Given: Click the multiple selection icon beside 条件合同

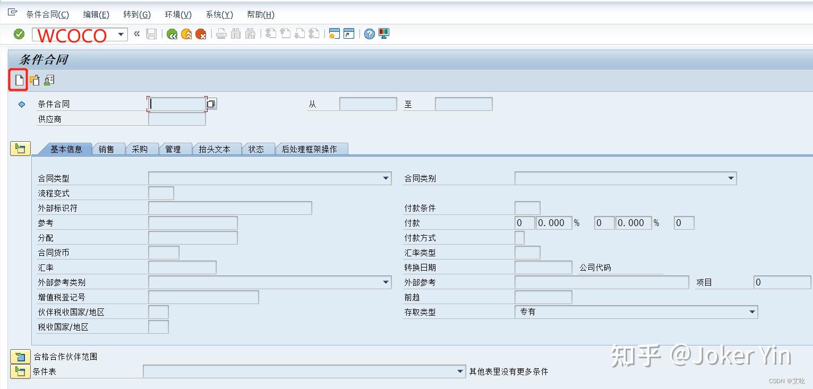Looking at the screenshot, I should (211, 103).
